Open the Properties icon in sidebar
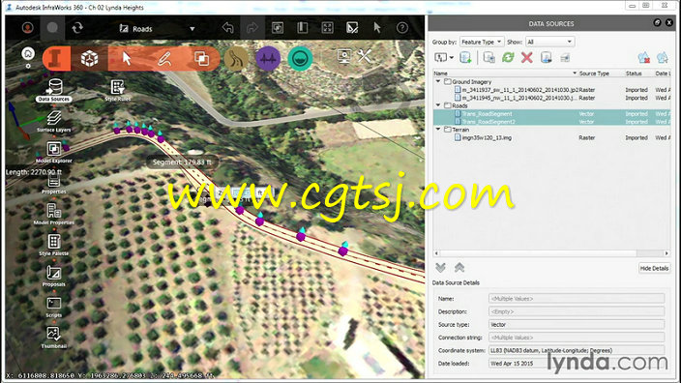Screen dimensions: 681x383 point(54,184)
